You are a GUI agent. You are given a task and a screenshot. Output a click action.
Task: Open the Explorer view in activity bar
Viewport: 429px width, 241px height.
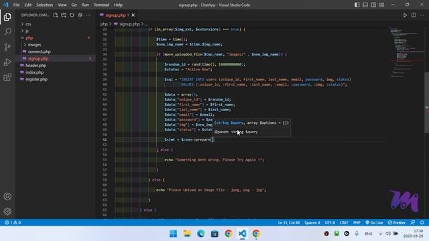7,17
